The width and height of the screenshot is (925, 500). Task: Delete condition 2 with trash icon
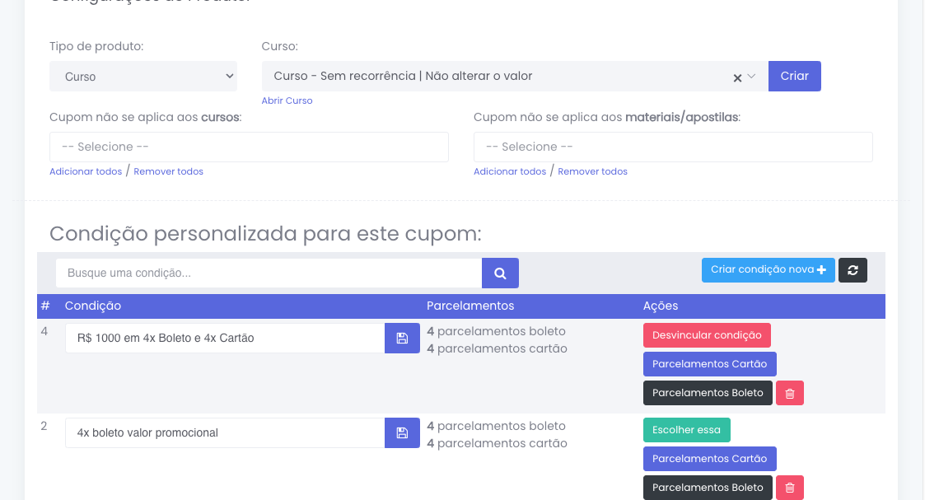point(789,488)
